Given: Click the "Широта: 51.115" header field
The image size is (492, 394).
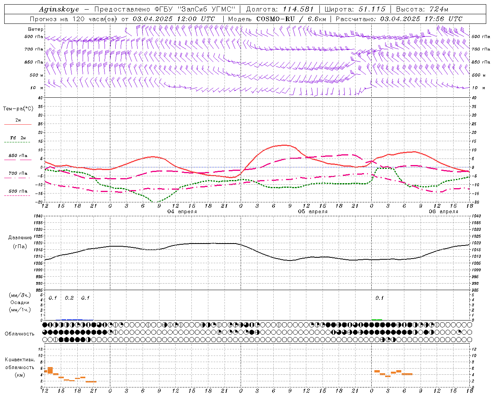Looking at the screenshot, I should point(355,9).
